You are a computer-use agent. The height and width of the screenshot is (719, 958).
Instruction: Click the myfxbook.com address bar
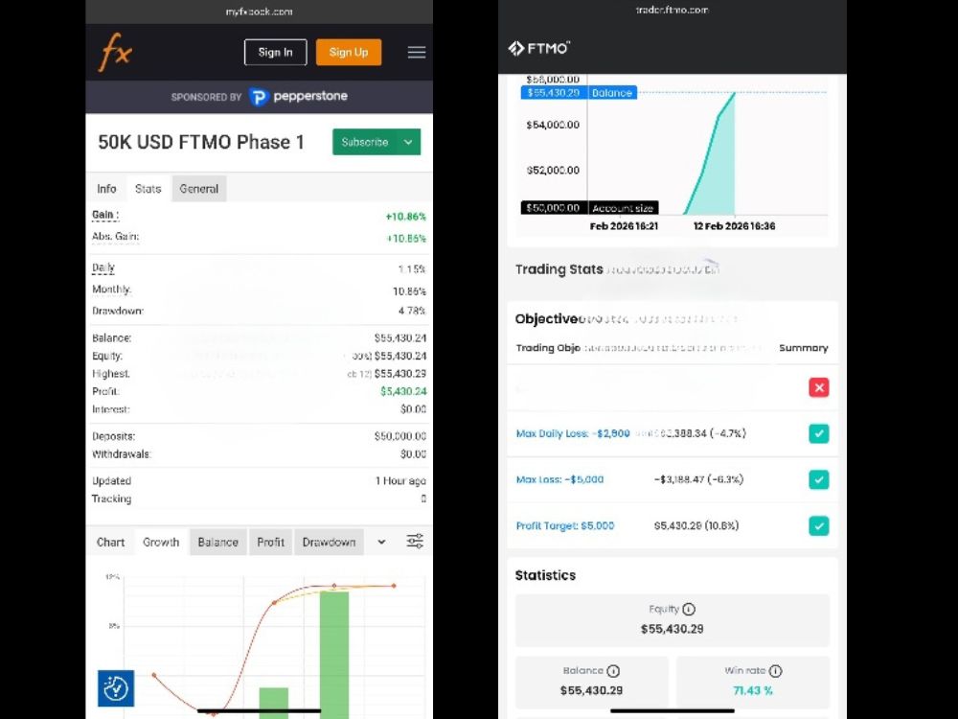(259, 11)
